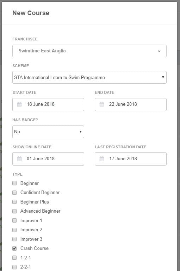Open the Franchisee dropdown chevron

tap(159, 51)
